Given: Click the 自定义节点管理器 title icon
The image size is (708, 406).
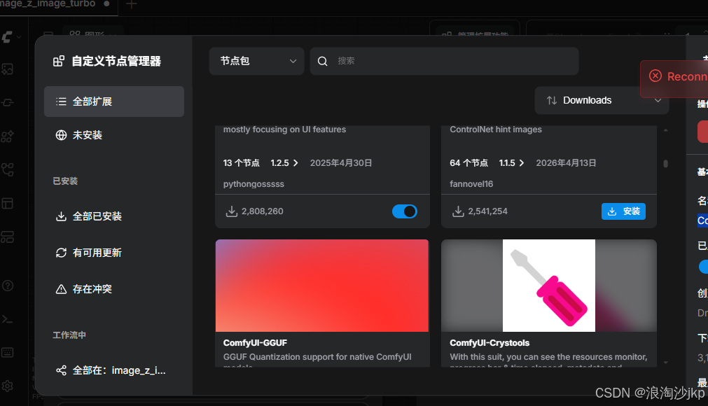Looking at the screenshot, I should (59, 61).
